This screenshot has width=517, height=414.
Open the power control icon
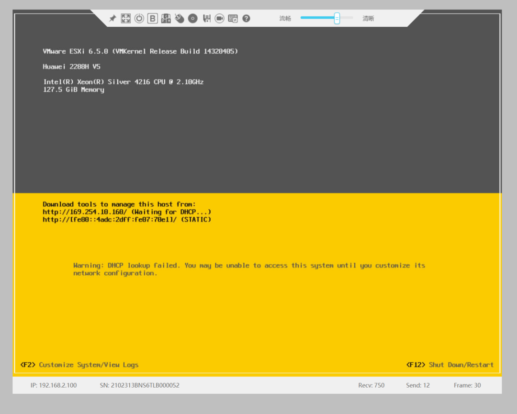point(139,19)
